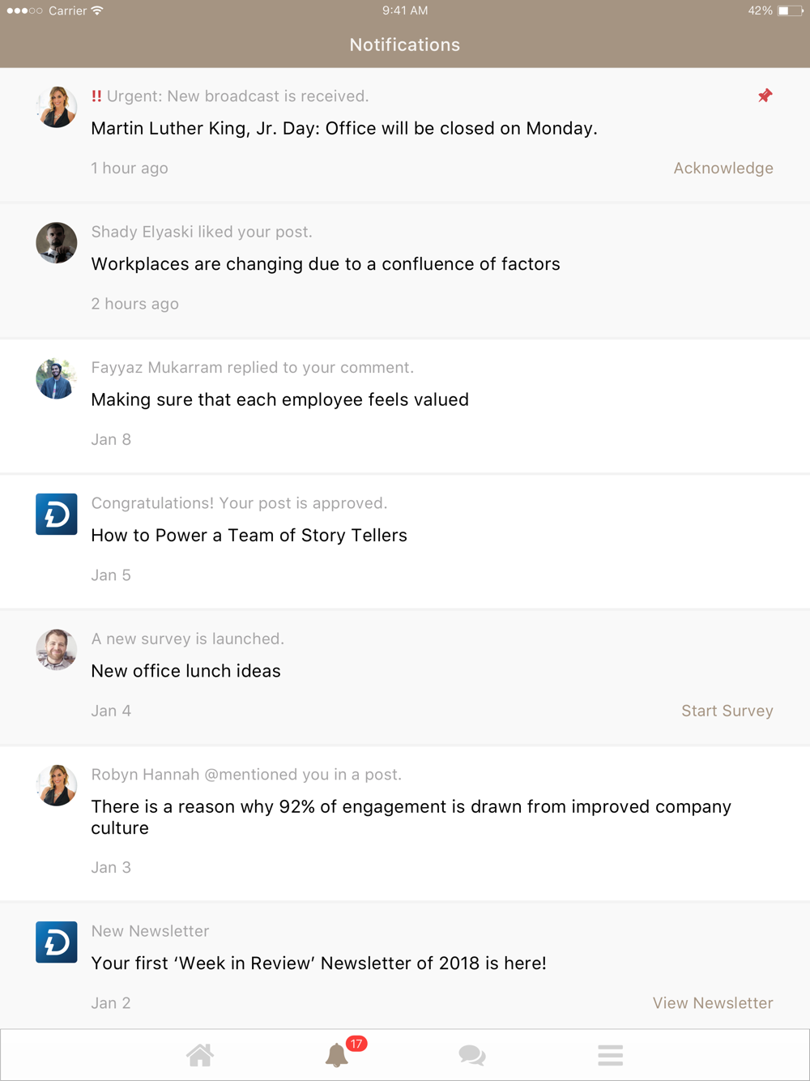Click Start Survey for office lunch ideas
Viewport: 810px width, 1081px height.
coord(727,711)
